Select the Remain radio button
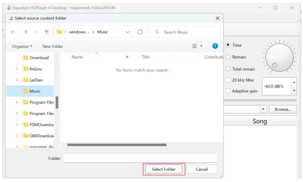Screen dimensions: 303x182 click(x=228, y=57)
